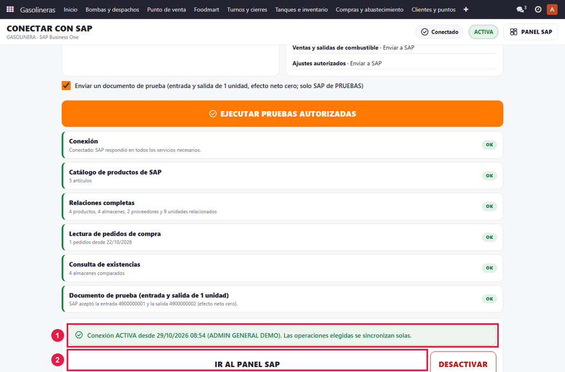Click check icon in Conexión ACTIVA banner
Screen dimensions: 565x372
pyautogui.click(x=79, y=335)
